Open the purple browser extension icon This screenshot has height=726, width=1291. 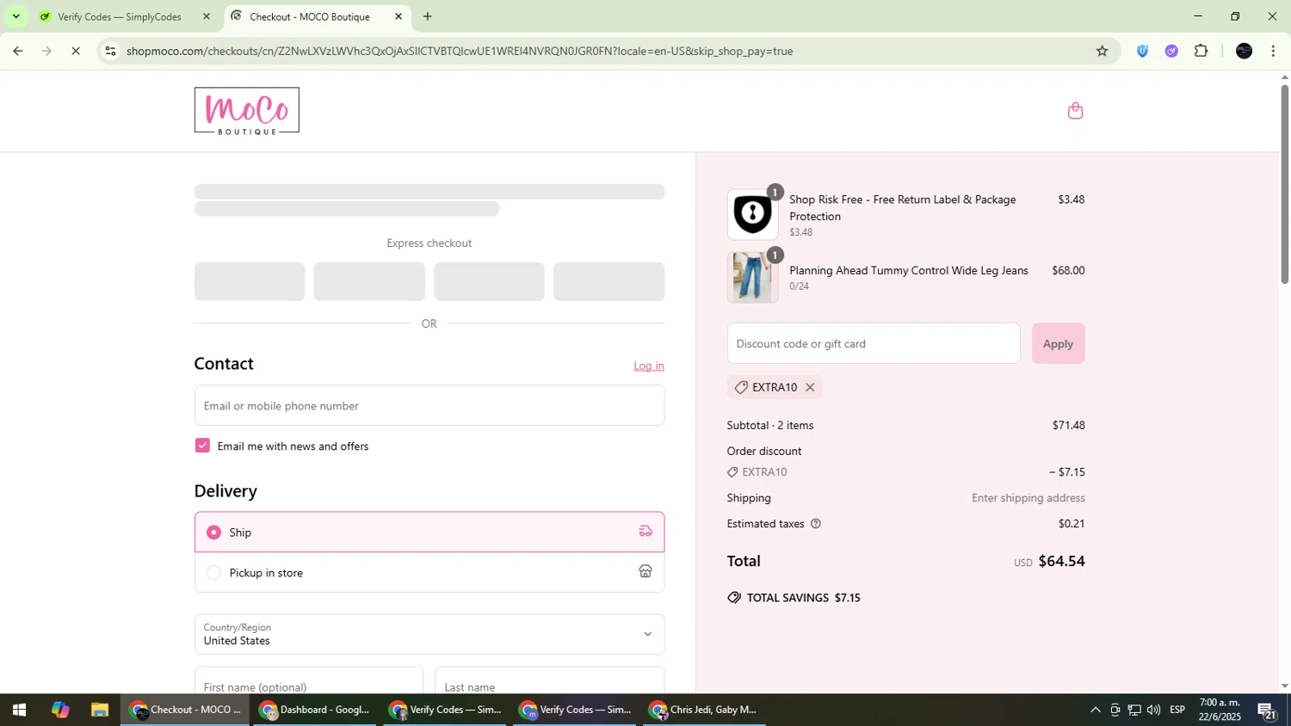pyautogui.click(x=1171, y=51)
